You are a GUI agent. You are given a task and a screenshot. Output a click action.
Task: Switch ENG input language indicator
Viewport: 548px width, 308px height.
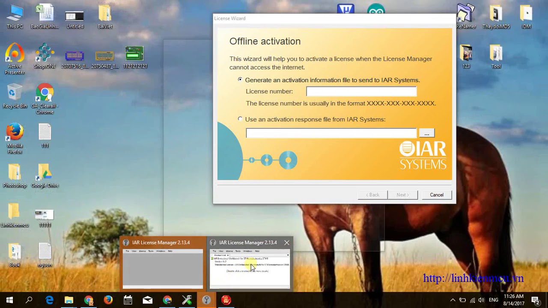click(x=493, y=300)
